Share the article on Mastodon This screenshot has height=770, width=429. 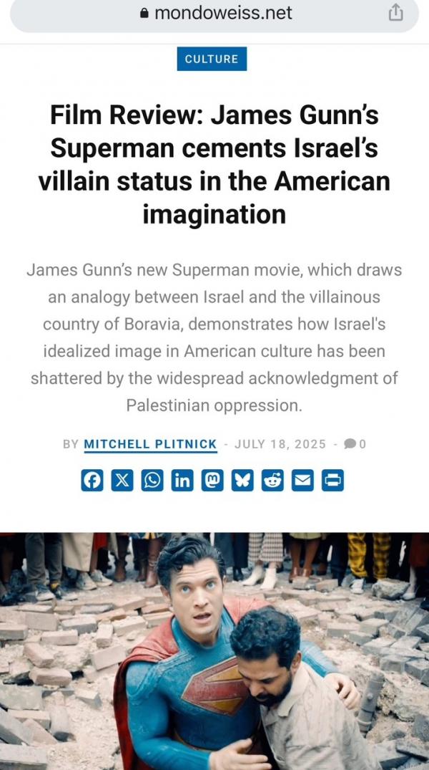tap(212, 481)
